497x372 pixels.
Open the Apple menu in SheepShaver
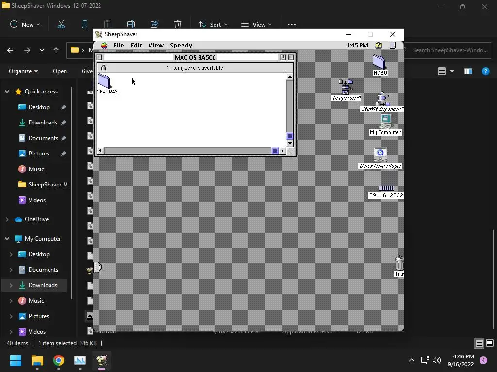104,45
